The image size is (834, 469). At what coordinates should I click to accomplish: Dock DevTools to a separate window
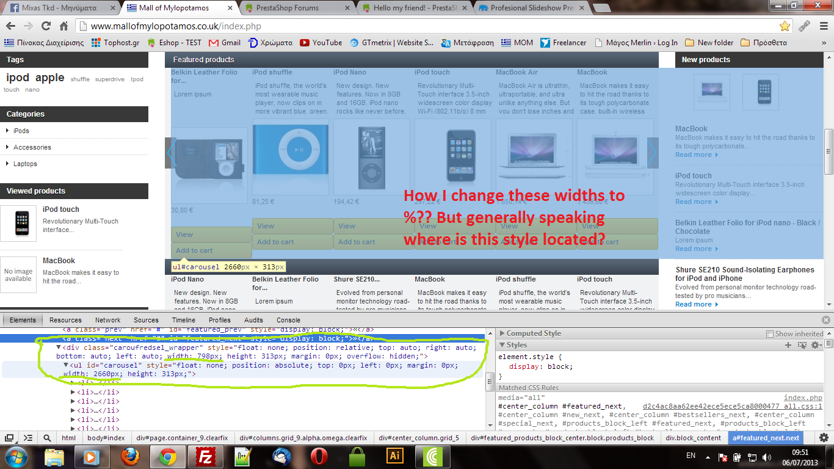[10, 438]
